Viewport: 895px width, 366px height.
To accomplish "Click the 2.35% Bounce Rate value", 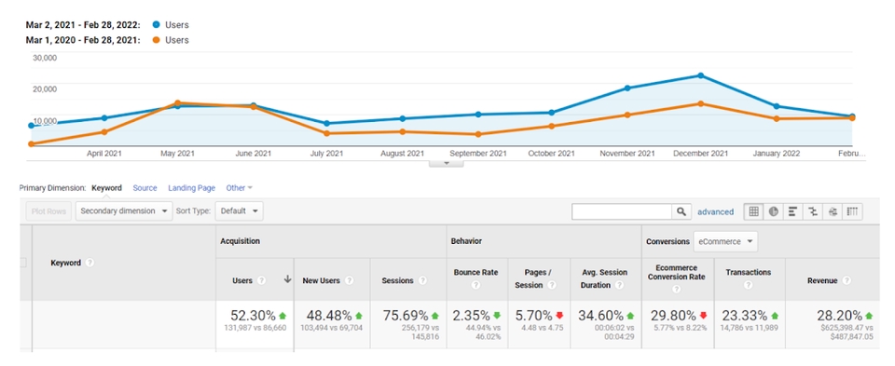I will pos(472,316).
